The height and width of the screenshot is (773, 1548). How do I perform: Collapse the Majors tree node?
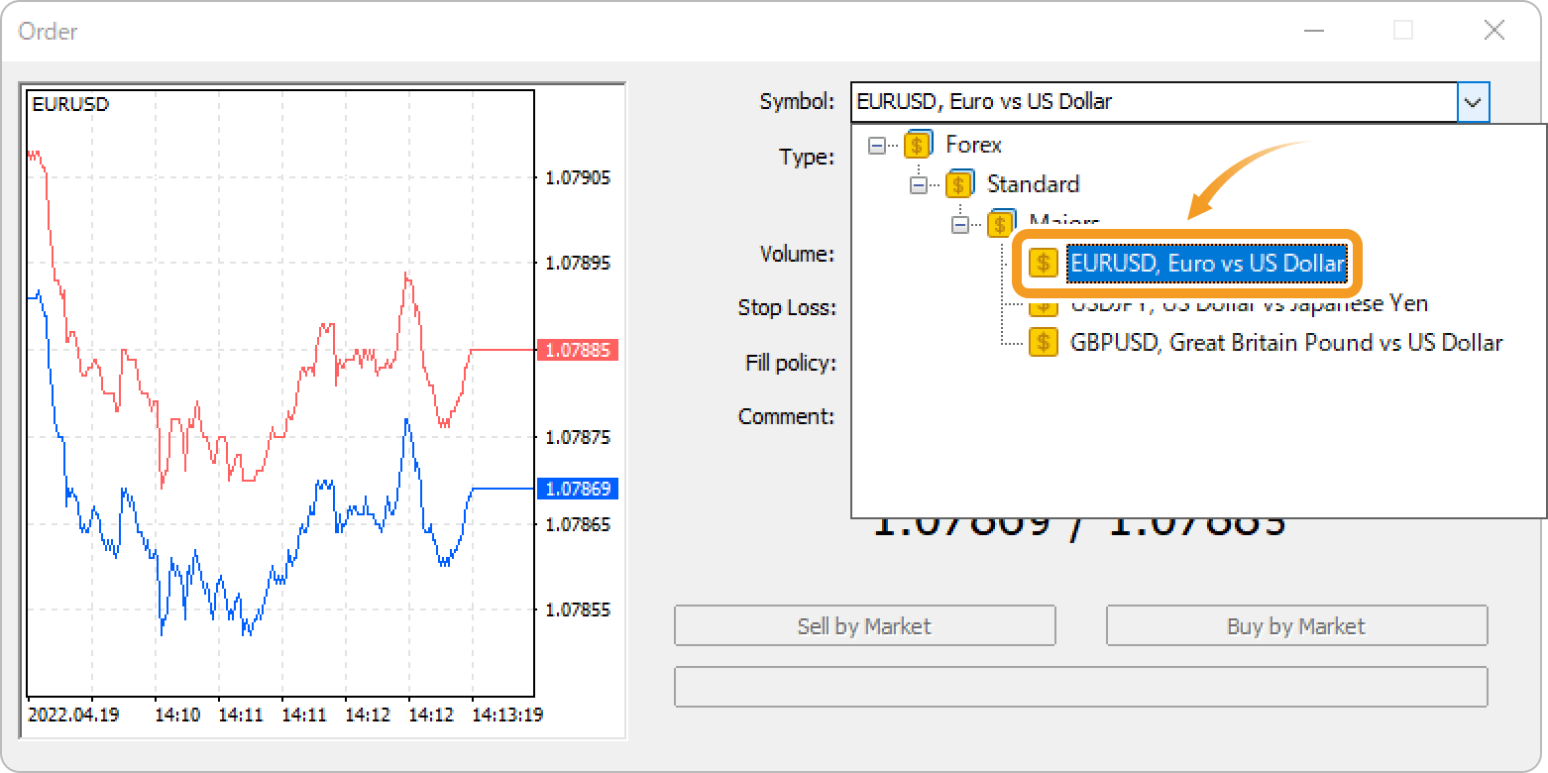pyautogui.click(x=959, y=225)
